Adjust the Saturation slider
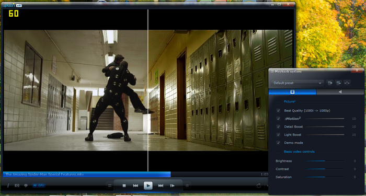The image size is (366, 196). [325, 177]
